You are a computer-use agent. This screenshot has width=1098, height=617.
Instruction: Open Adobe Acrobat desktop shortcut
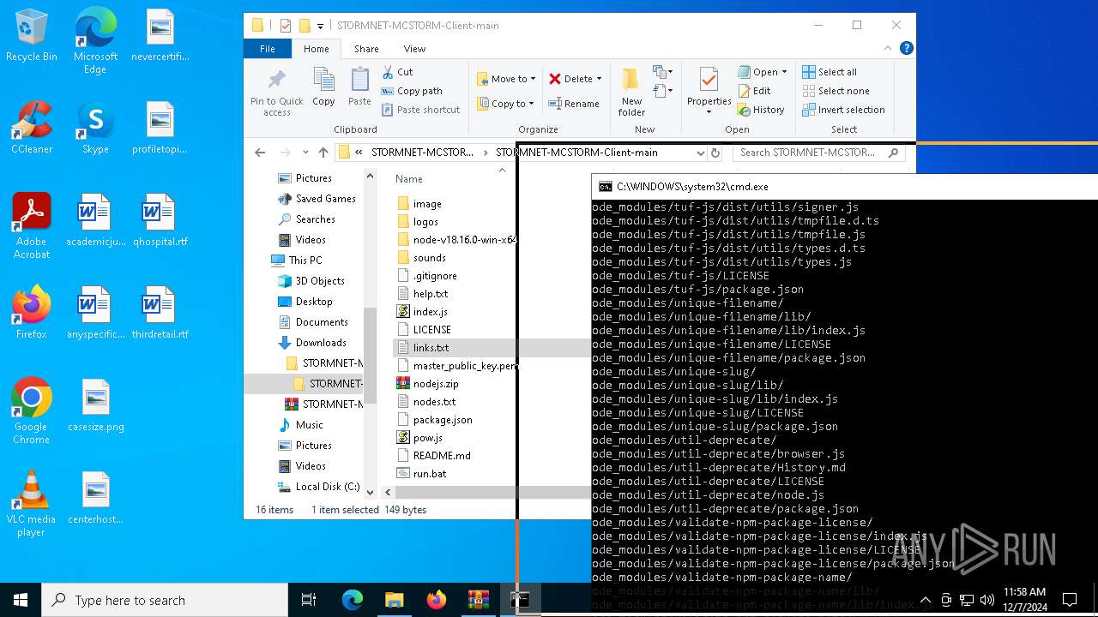pyautogui.click(x=32, y=226)
